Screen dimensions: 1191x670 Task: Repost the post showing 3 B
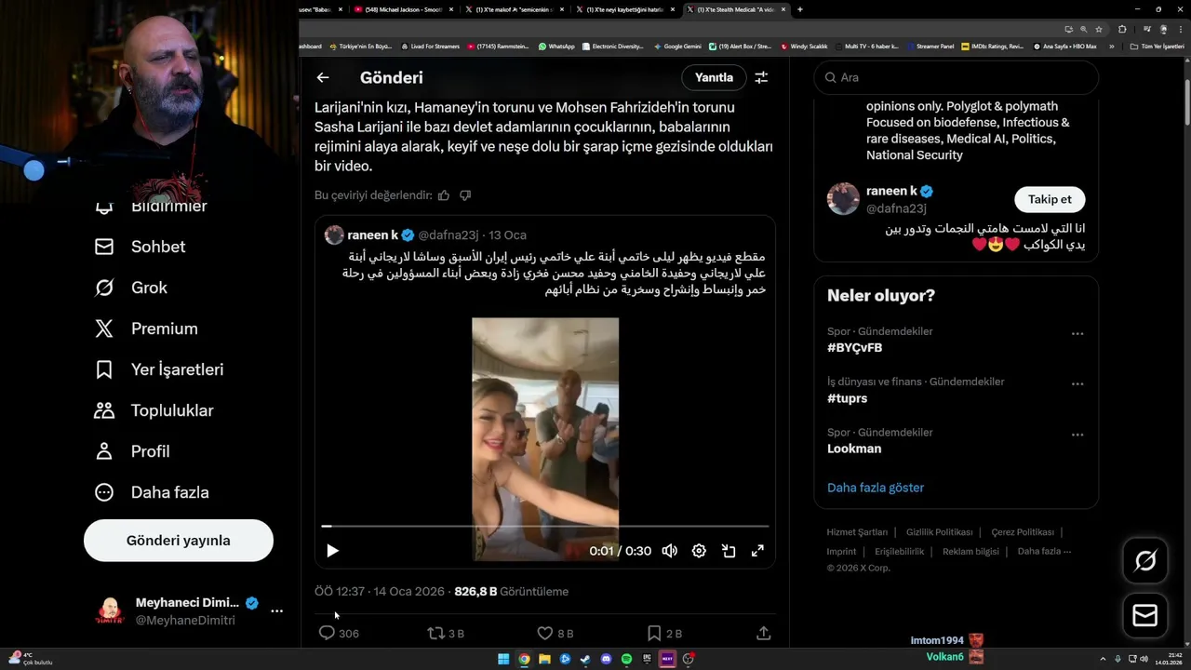click(446, 633)
